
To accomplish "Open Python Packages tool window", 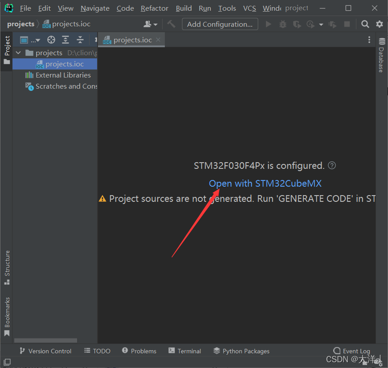I will tap(241, 351).
